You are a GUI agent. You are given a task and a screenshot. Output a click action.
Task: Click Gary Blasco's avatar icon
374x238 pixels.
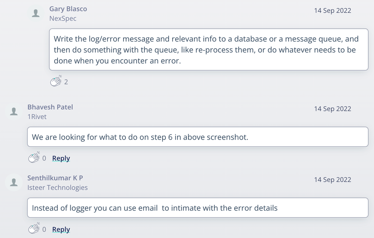pos(36,13)
